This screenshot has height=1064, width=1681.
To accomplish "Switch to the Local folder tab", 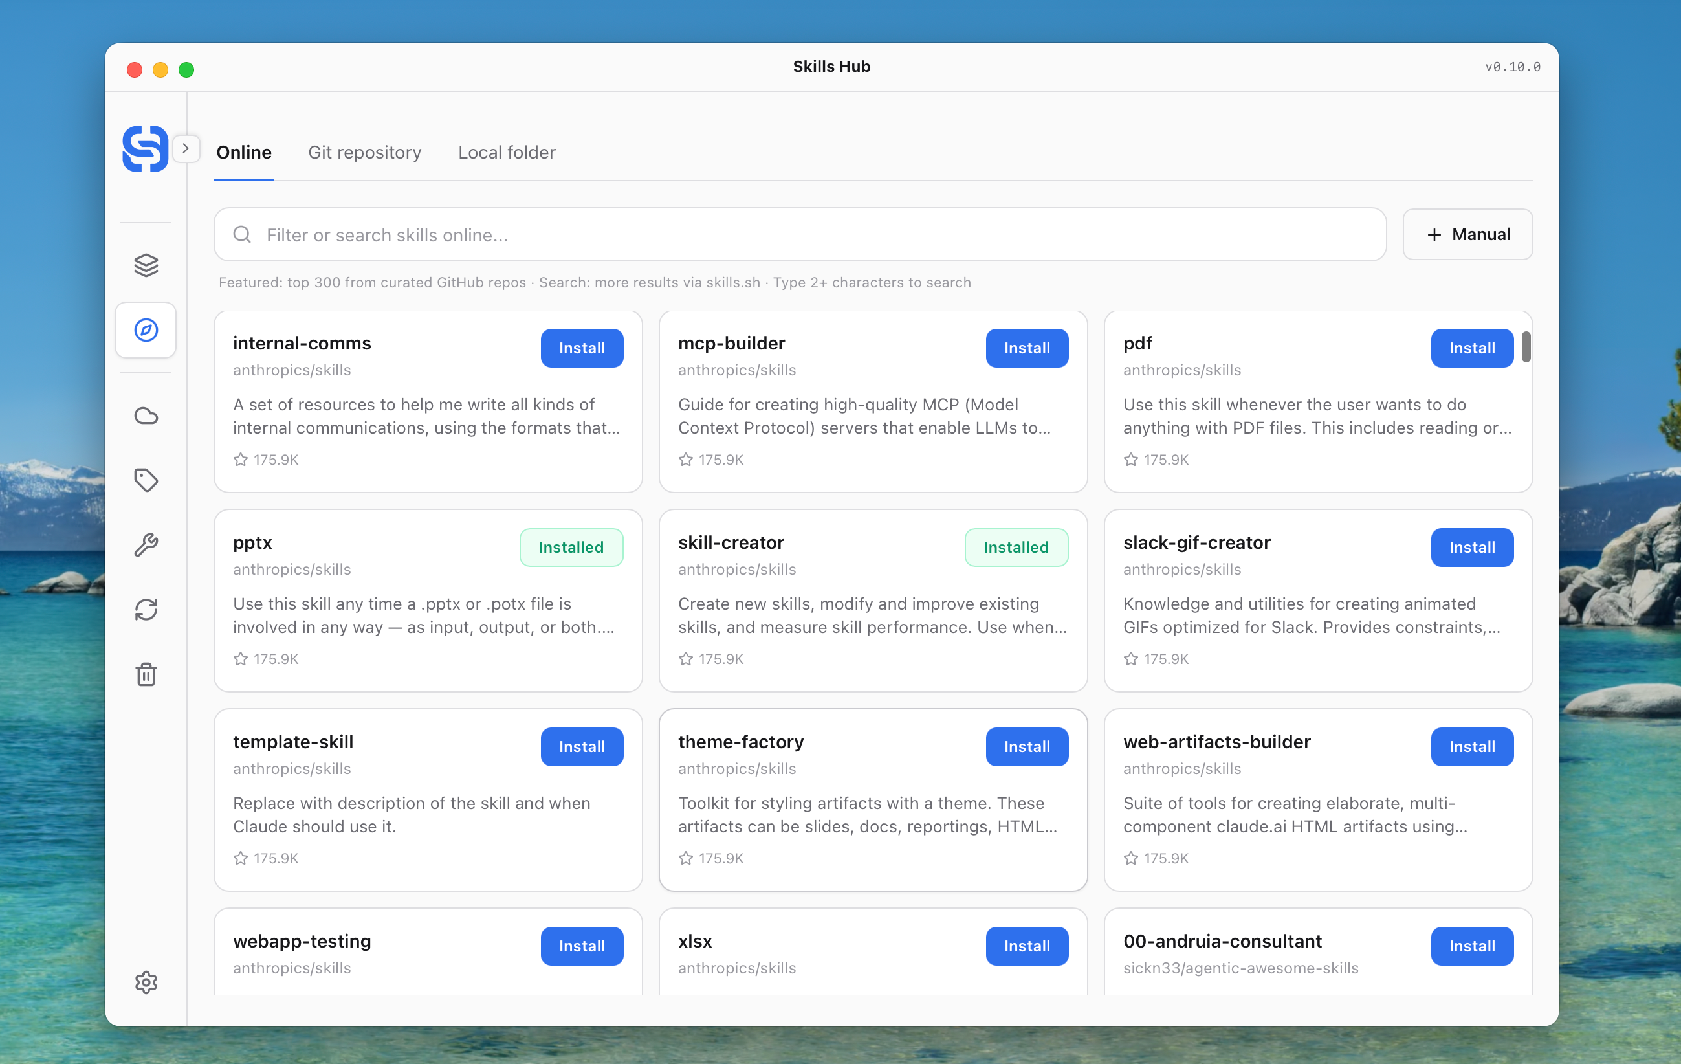I will point(507,152).
